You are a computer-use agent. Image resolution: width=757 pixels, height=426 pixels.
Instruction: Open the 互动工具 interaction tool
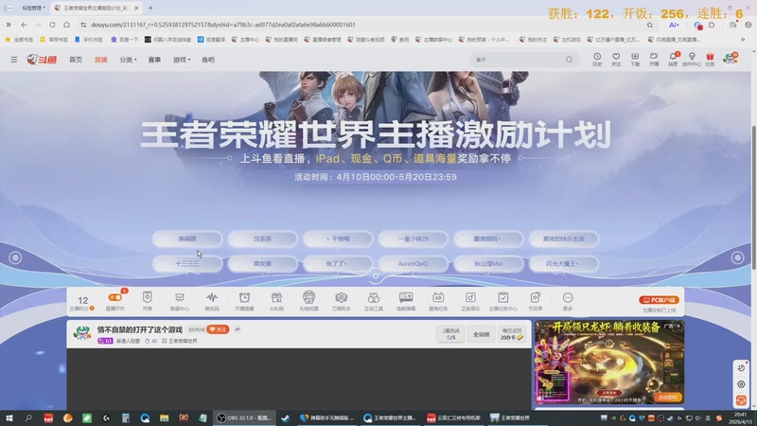[374, 301]
